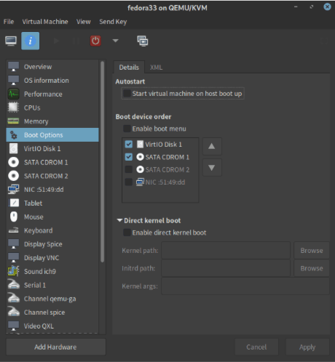This screenshot has height=362, width=335.
Task: Open the View menu
Action: pos(84,22)
